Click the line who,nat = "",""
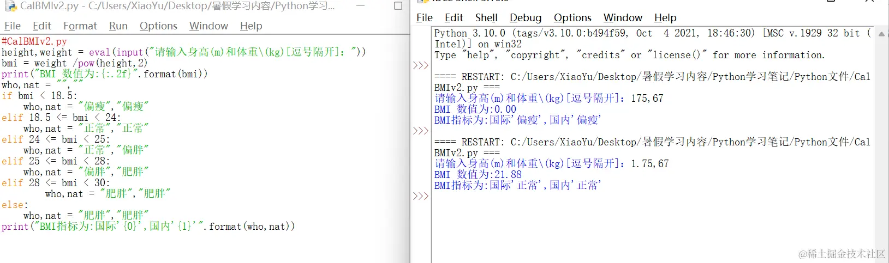This screenshot has width=889, height=263. (43, 85)
